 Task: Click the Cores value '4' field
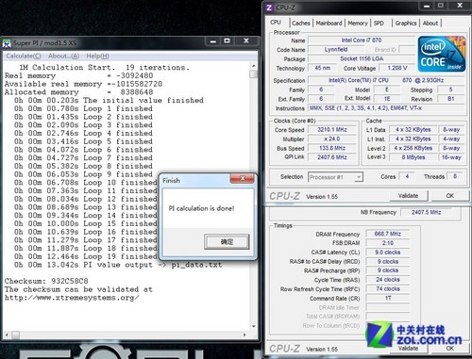[407, 176]
